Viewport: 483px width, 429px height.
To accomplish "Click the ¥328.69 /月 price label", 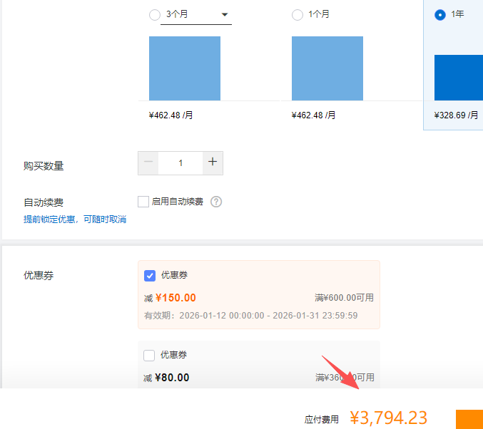I will tap(456, 115).
